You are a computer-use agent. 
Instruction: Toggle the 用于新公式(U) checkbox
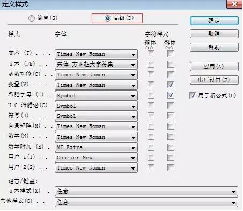point(193,95)
